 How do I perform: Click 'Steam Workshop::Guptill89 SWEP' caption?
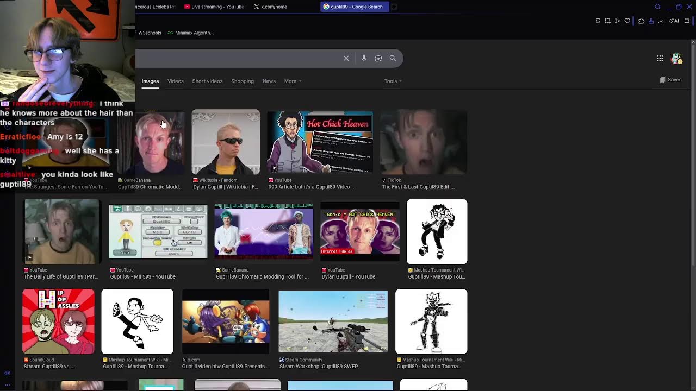[x=319, y=366]
